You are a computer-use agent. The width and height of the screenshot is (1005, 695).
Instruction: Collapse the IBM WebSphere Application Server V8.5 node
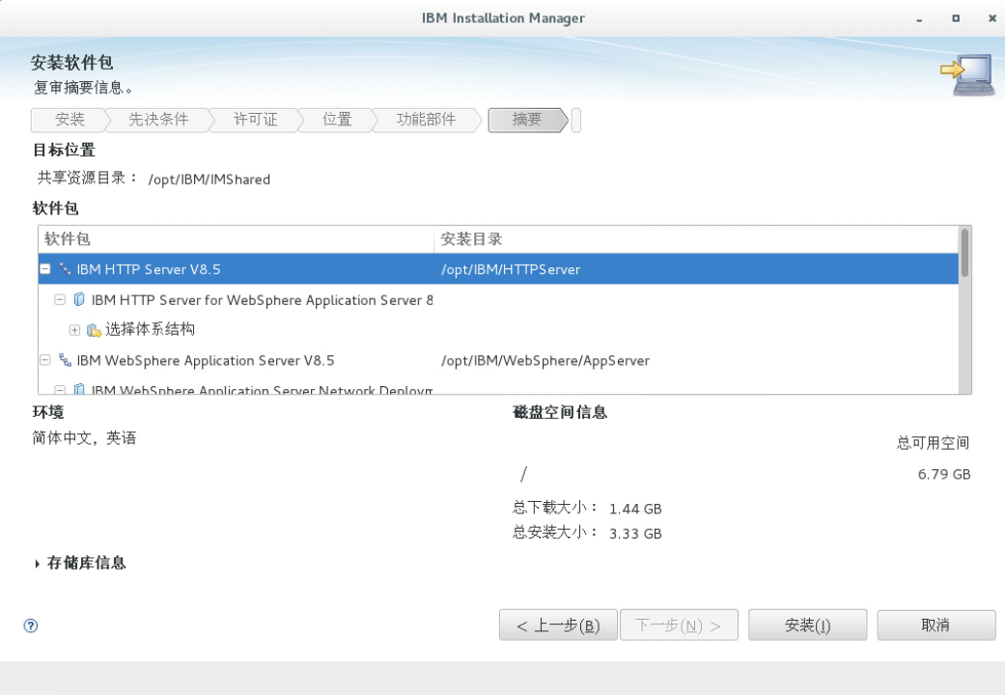tap(45, 360)
